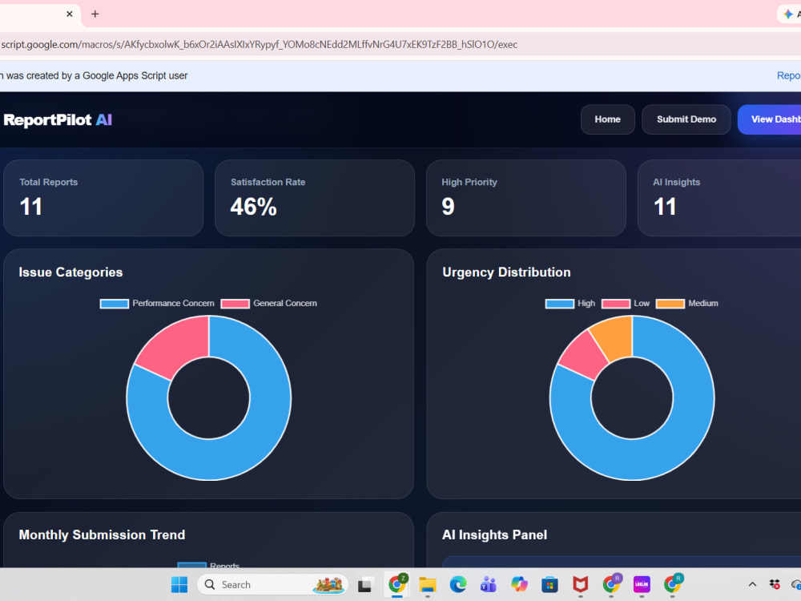Click the 46% satisfaction value

pos(253,207)
